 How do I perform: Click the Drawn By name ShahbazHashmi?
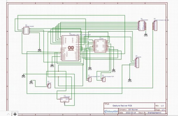tap(154, 113)
